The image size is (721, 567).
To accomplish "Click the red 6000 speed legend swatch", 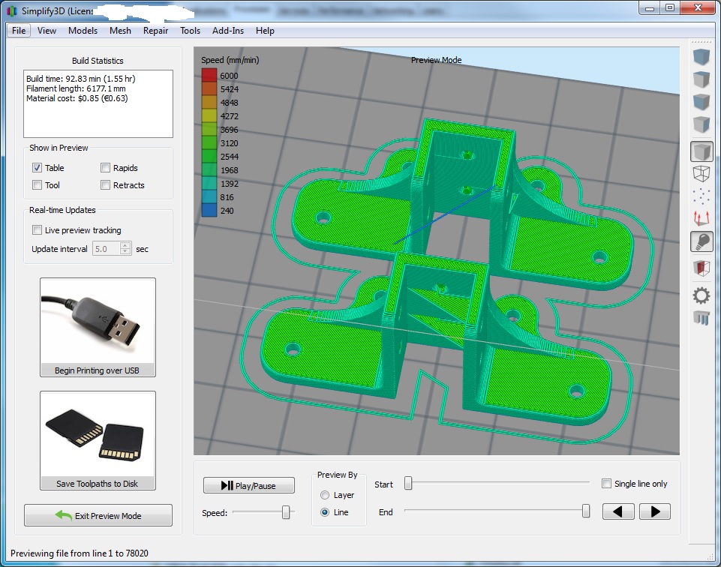I will click(209, 75).
